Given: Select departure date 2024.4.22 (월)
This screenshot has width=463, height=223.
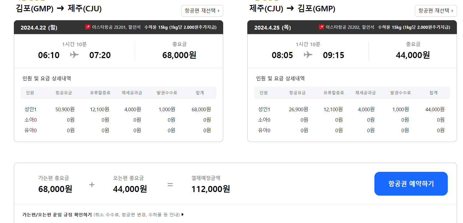Looking at the screenshot, I should point(39,28).
